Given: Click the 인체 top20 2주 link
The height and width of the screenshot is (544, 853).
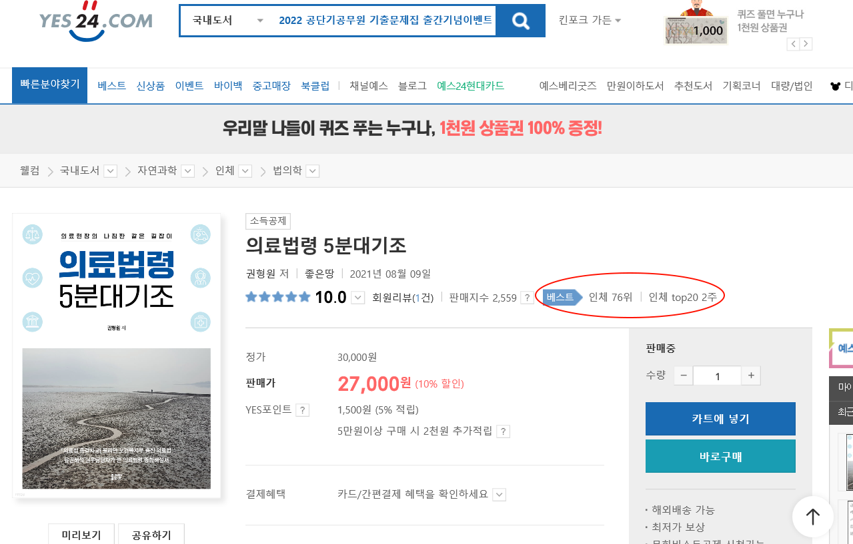Looking at the screenshot, I should (683, 297).
